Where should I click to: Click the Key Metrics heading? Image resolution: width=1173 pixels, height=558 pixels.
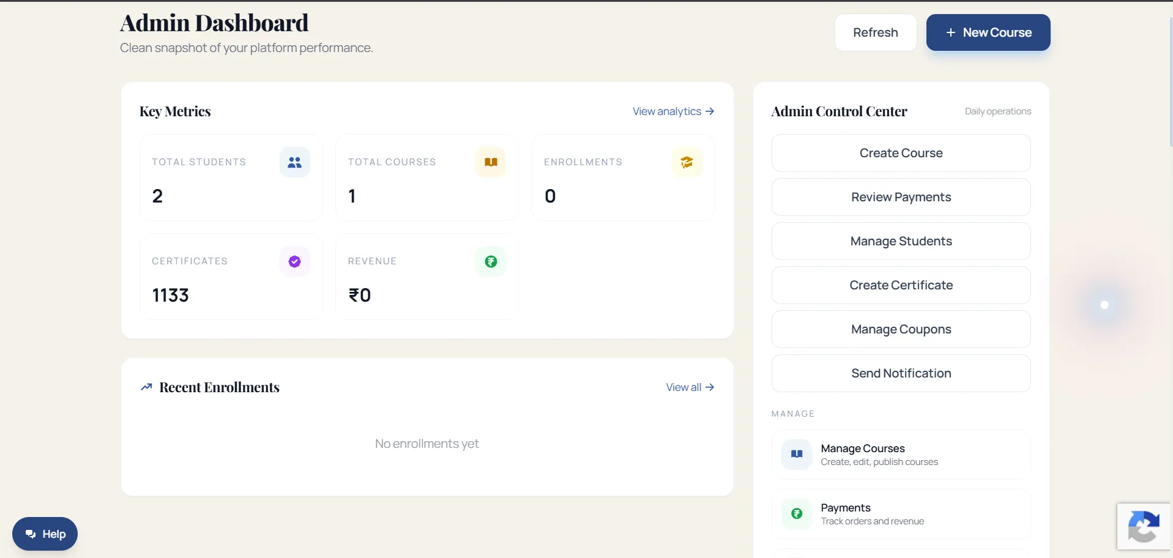pyautogui.click(x=175, y=111)
